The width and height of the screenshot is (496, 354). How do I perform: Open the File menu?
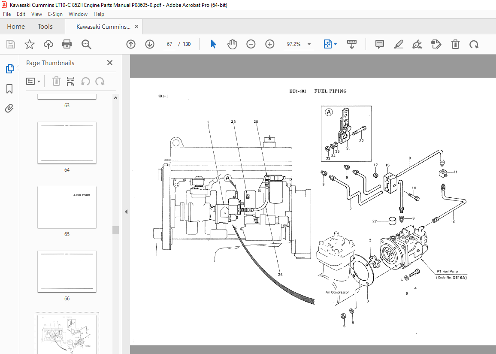tap(6, 14)
